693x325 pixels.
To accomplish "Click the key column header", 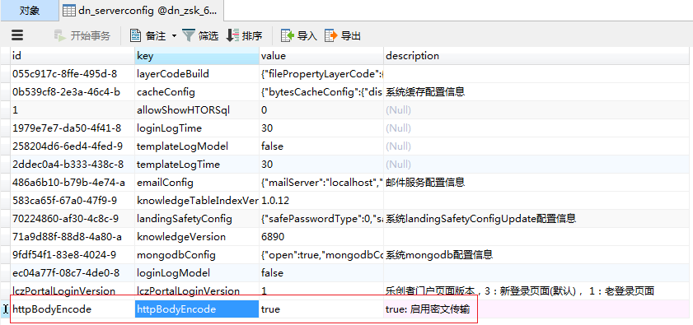I will click(197, 56).
